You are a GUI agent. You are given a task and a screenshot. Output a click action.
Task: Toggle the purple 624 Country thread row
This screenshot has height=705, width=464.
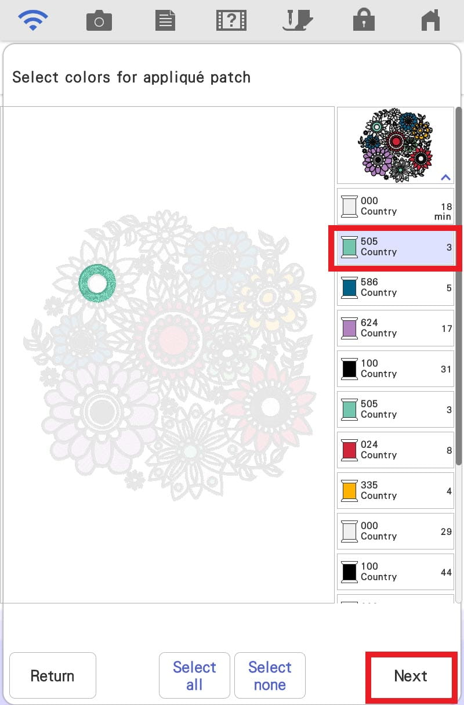(x=396, y=328)
